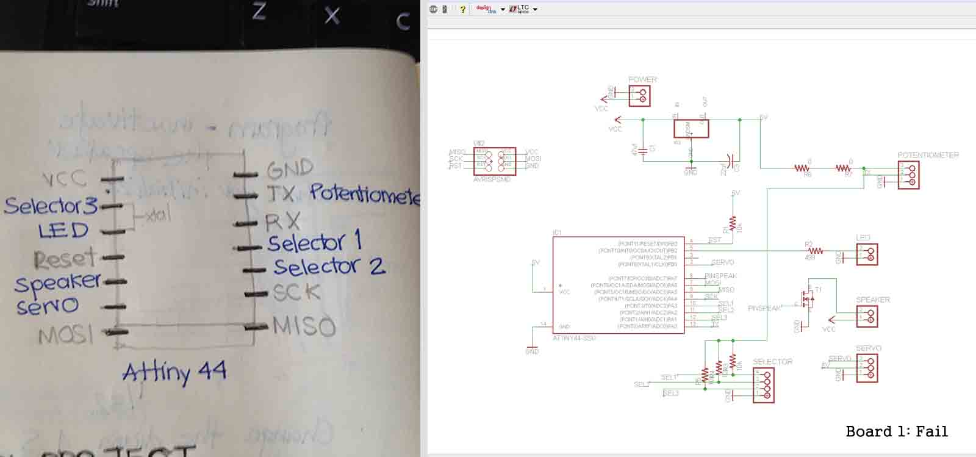Select the voltage regulator IC2 symbol
The width and height of the screenshot is (976, 457).
tap(691, 128)
